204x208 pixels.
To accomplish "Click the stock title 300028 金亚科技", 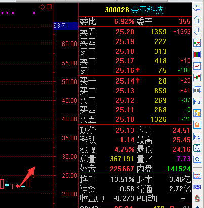I will 134,10.
